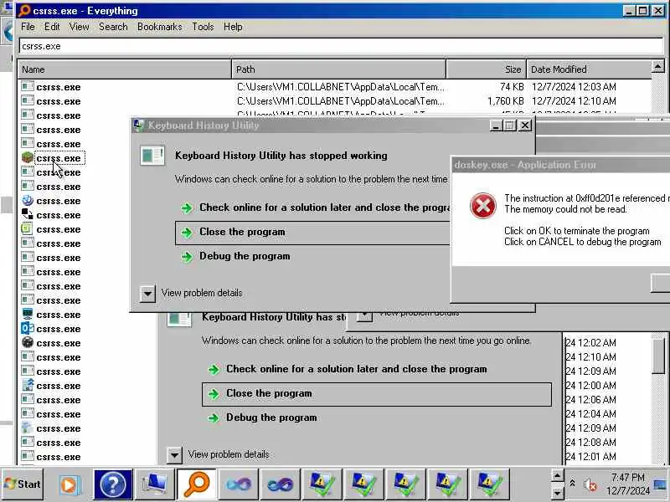Sort results by the Path column header

pyautogui.click(x=339, y=69)
